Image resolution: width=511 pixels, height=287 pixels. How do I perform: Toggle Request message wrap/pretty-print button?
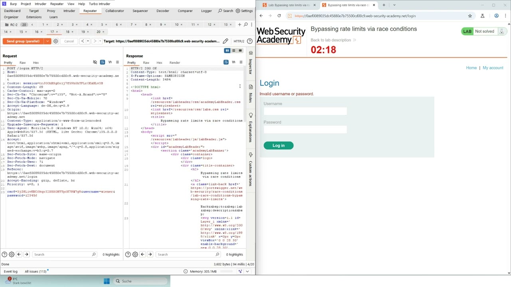(103, 62)
